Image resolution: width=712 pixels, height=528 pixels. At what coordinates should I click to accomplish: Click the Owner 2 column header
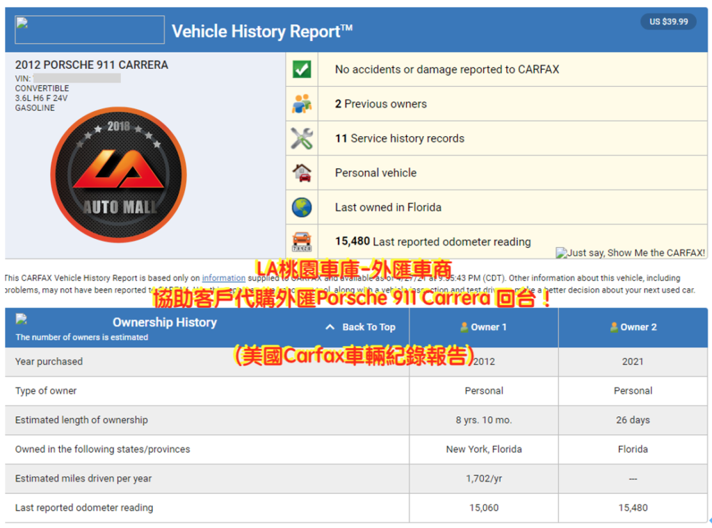click(x=633, y=327)
